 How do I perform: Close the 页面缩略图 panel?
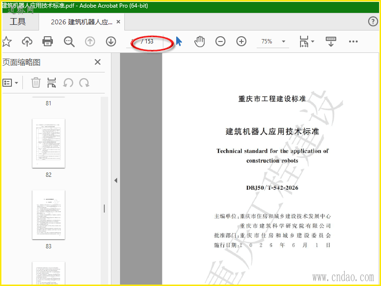[98, 62]
